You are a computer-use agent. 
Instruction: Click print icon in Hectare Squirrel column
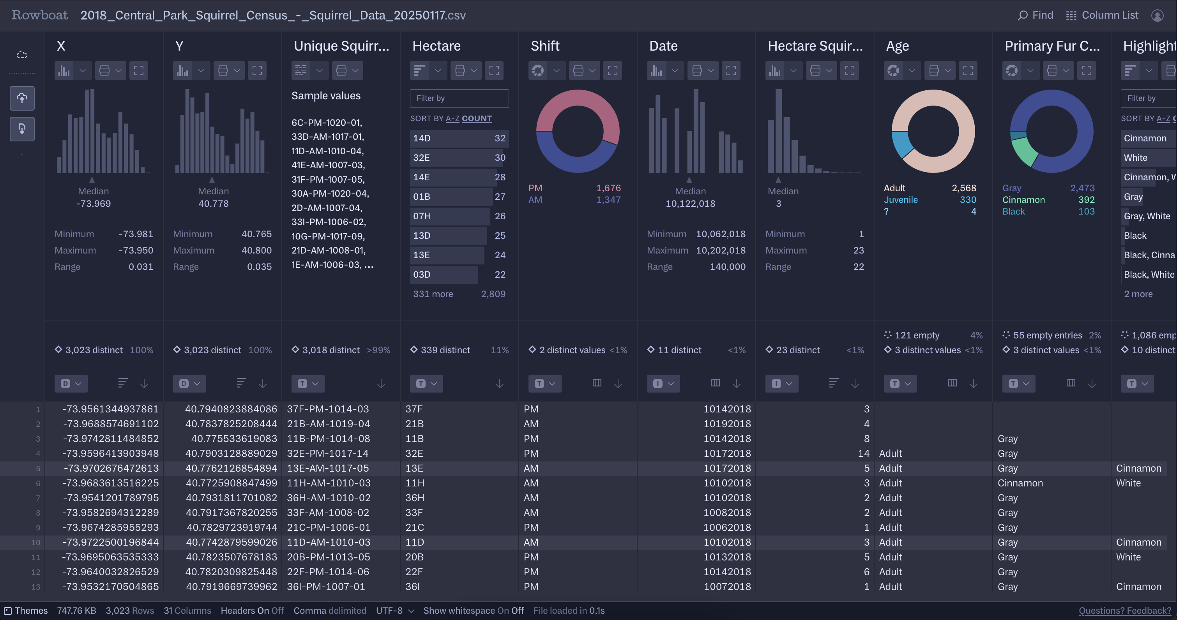coord(815,71)
